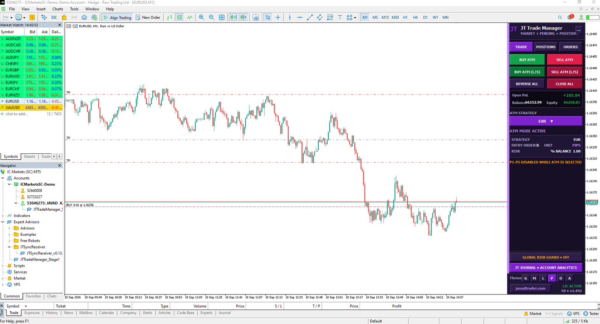Take a chart screenshot with camera icon

click(x=256, y=17)
